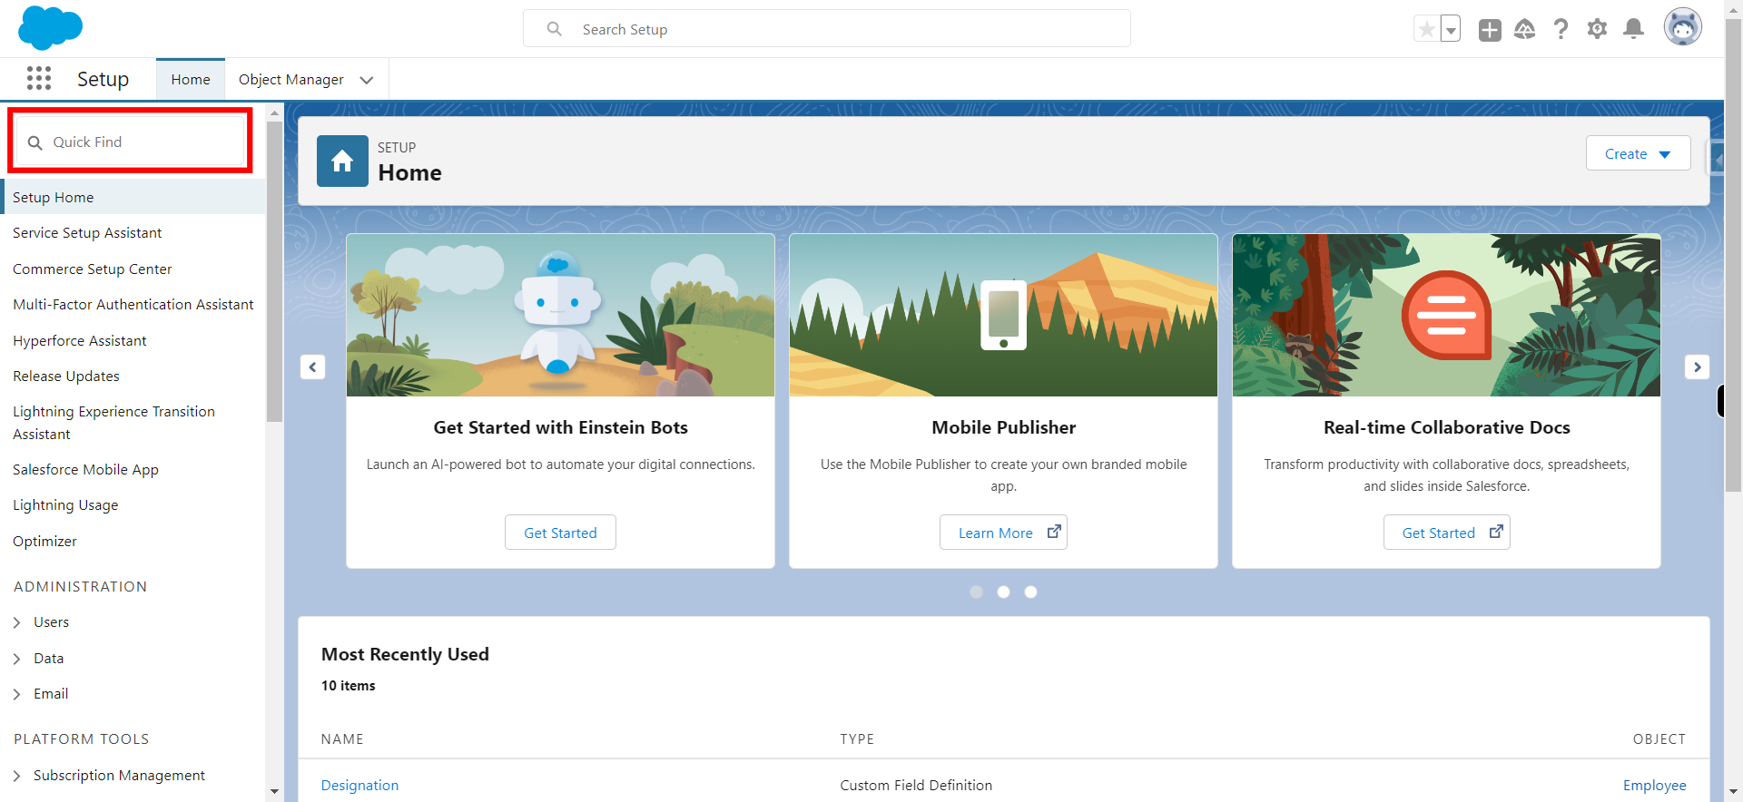Select Setup Home in the sidebar
This screenshot has width=1743, height=802.
coord(134,197)
